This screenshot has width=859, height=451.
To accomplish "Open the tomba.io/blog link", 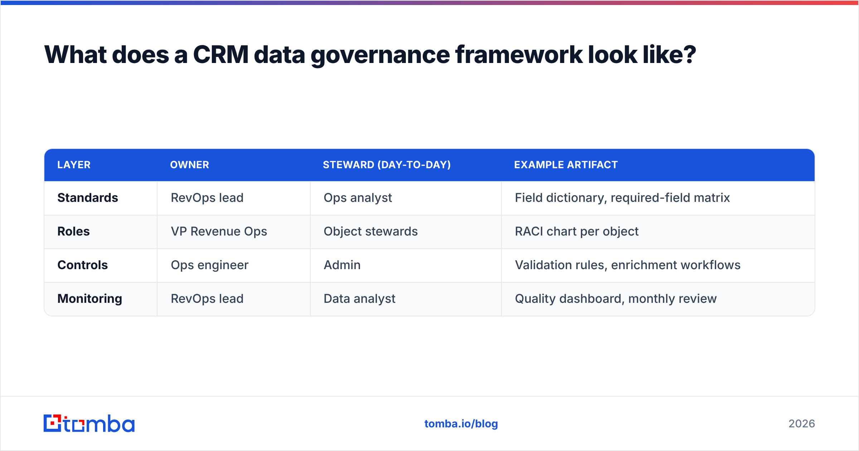I will 461,424.
